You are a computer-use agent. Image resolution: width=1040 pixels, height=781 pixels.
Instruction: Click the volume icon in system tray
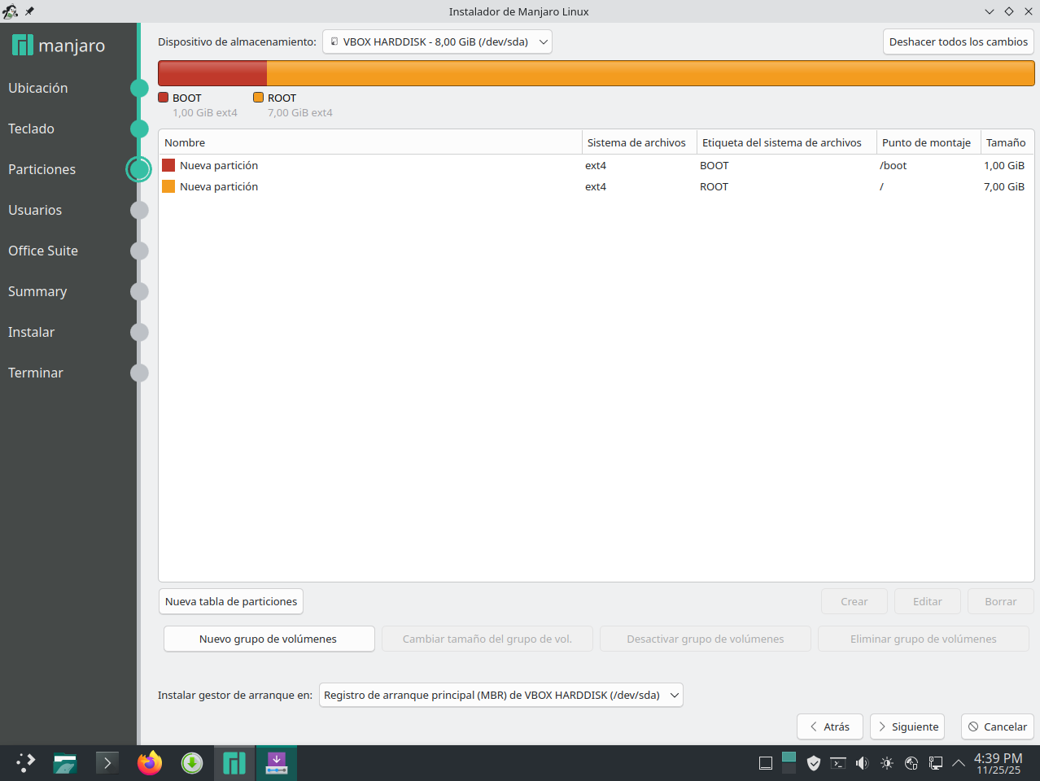coord(862,763)
